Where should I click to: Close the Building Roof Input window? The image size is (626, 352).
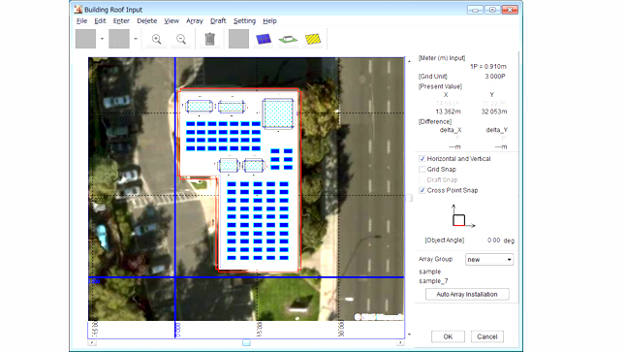pos(510,10)
